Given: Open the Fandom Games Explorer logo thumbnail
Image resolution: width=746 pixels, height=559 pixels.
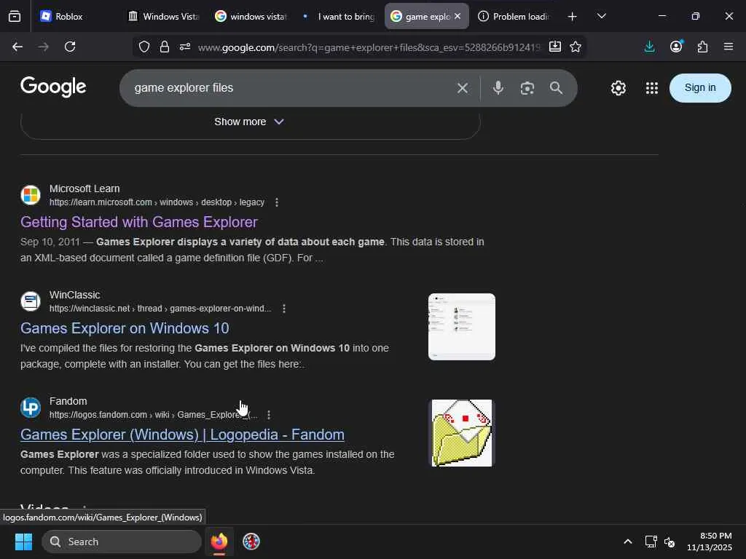Looking at the screenshot, I should 461,433.
